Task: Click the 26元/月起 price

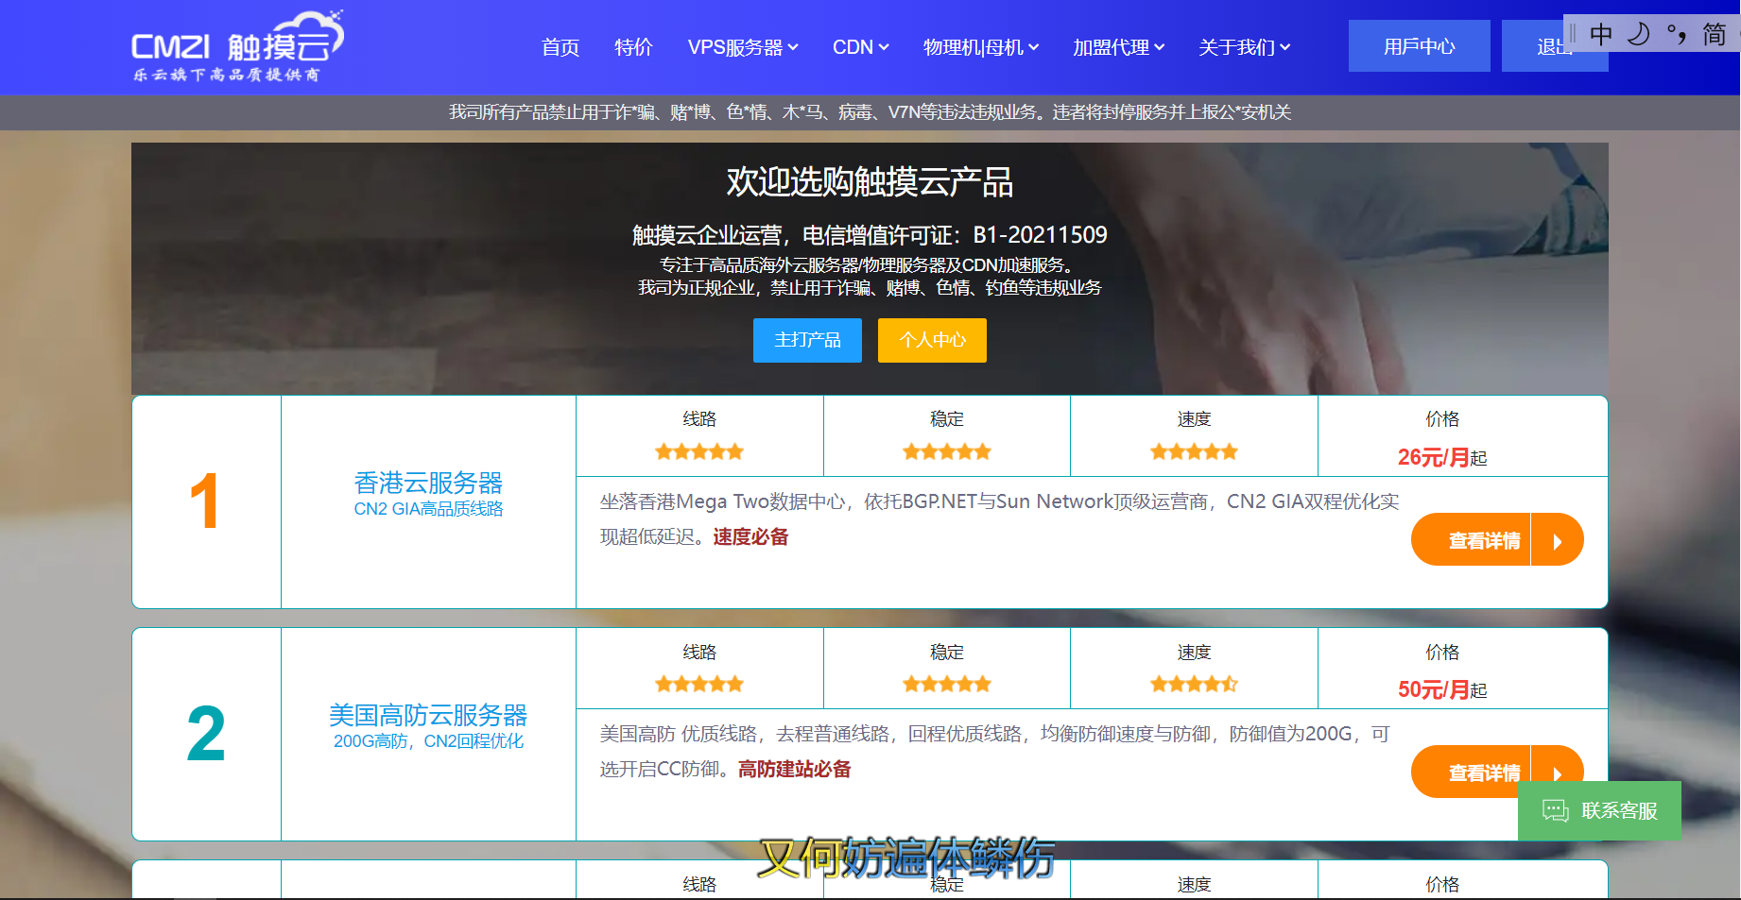Action: pos(1442,457)
